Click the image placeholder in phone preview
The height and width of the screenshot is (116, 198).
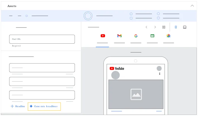tap(136, 94)
